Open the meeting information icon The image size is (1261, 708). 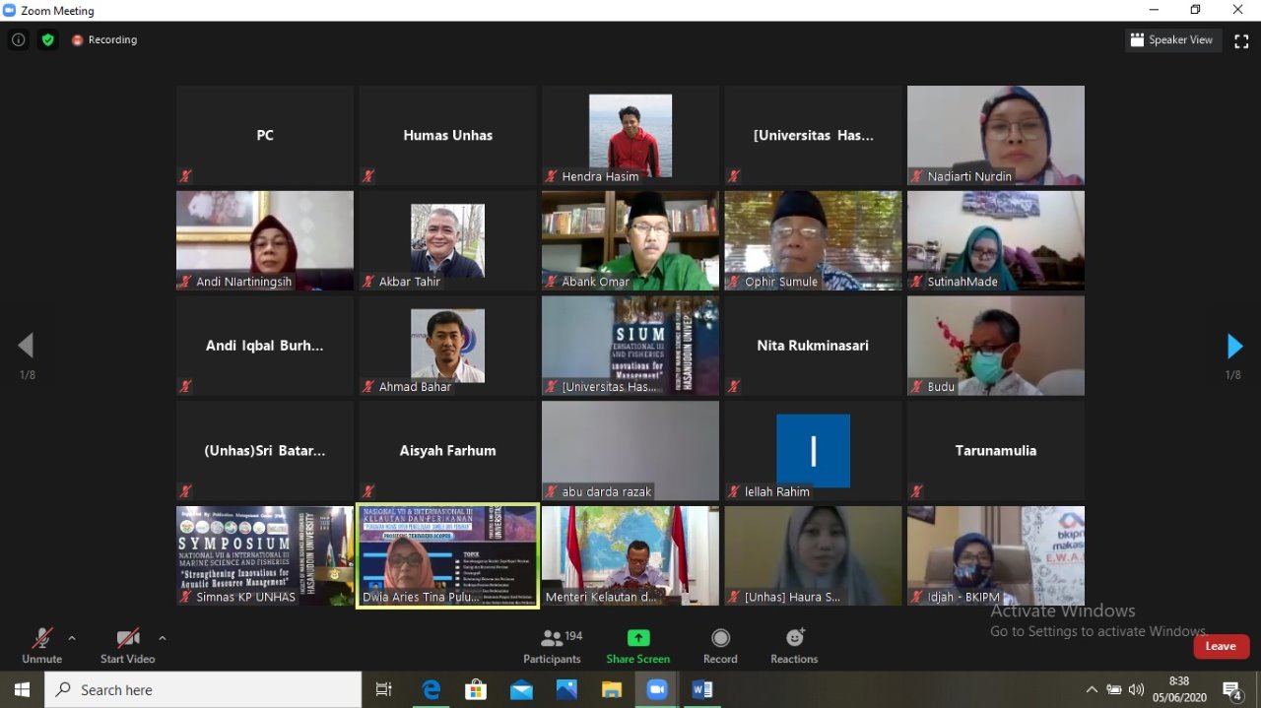18,40
